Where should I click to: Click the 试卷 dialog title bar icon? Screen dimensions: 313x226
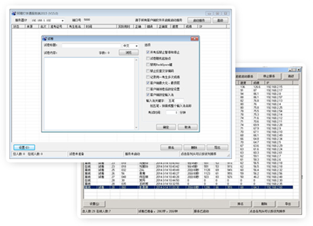44,38
